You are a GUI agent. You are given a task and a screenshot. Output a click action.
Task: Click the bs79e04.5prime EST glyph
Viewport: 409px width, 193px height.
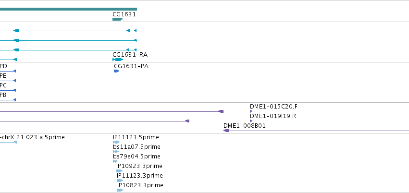(115, 161)
